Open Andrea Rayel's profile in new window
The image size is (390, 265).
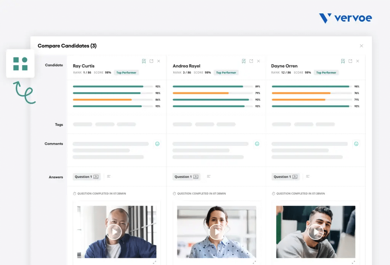click(251, 61)
